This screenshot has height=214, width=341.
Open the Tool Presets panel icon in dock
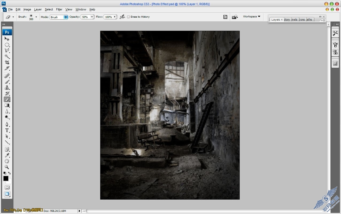pyautogui.click(x=335, y=33)
